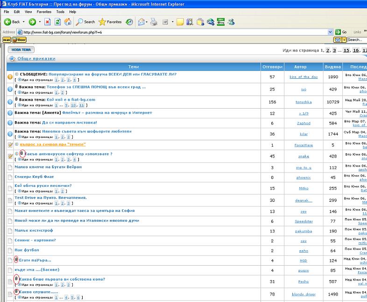Open the Forward button history dropdown arrow
Image resolution: width=367 pixels, height=302 pixels.
pos(40,22)
